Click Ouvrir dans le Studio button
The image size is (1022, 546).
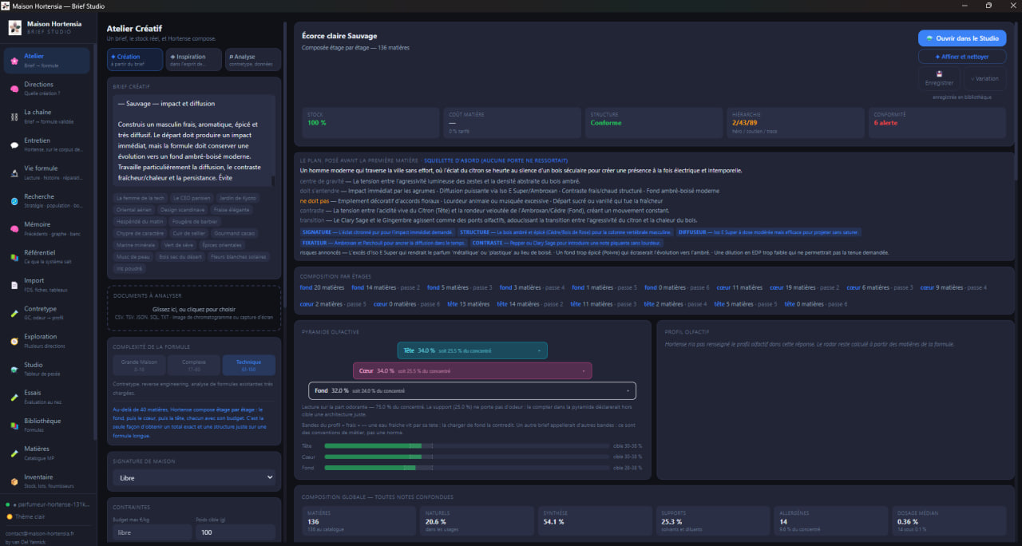[x=961, y=38]
